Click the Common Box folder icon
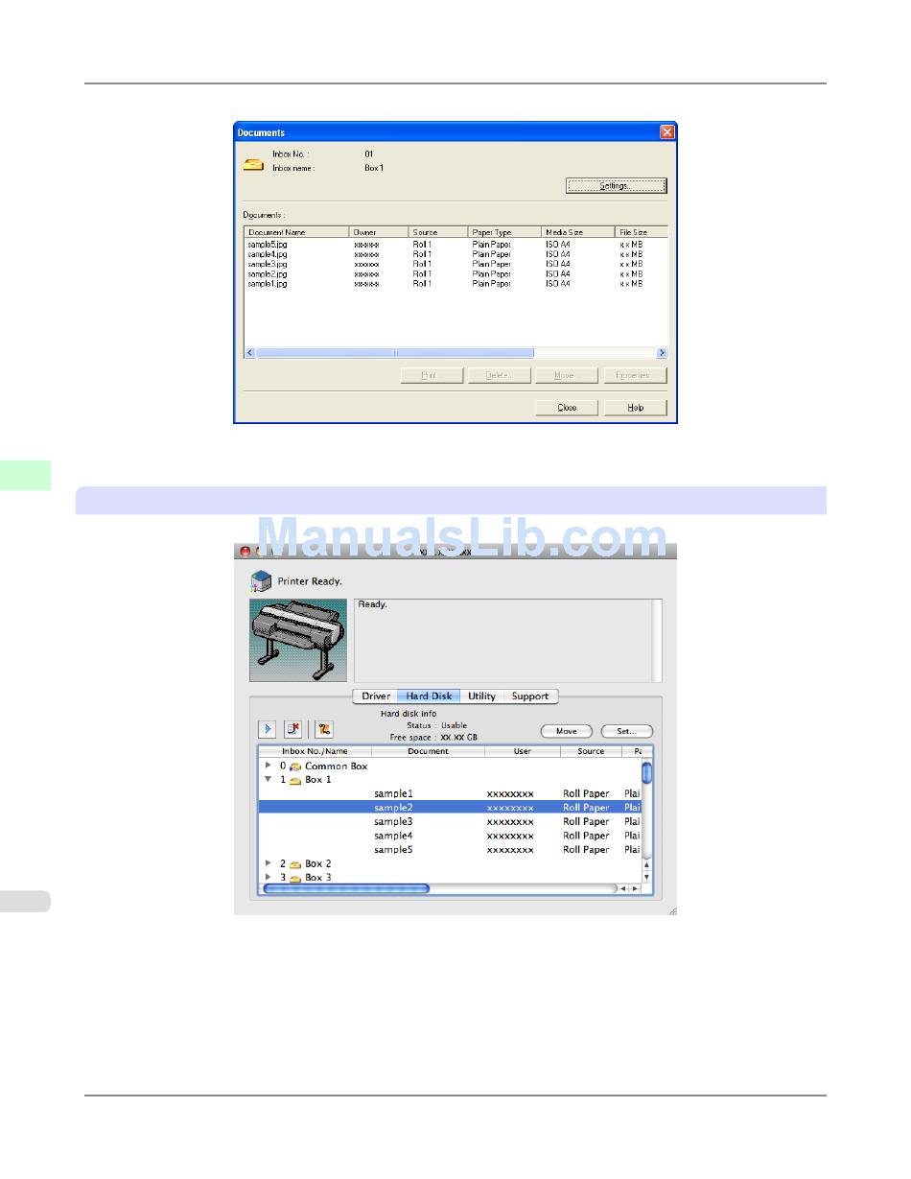This screenshot has width=911, height=1179. pos(295,766)
